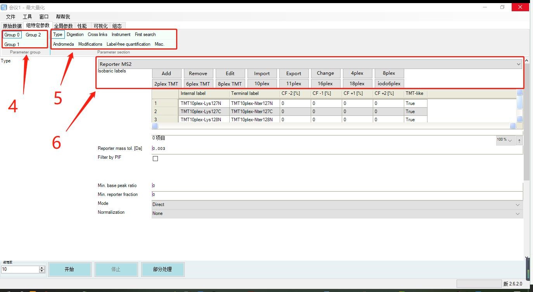This screenshot has height=292, width=533.
Task: Open the Type parameter section
Action: (x=58, y=34)
